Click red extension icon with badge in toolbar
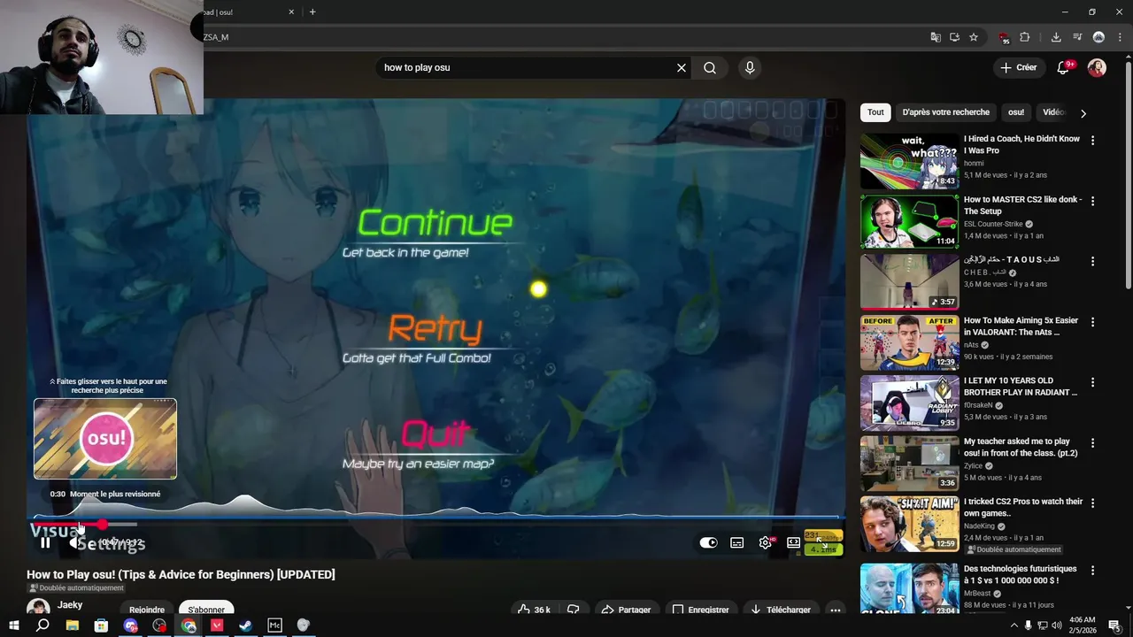This screenshot has height=637, width=1133. point(1003,37)
